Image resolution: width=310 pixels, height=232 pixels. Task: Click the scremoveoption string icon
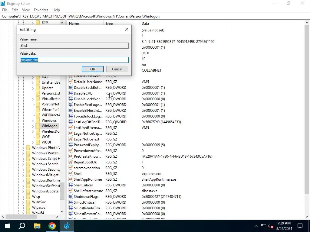coord(71,168)
